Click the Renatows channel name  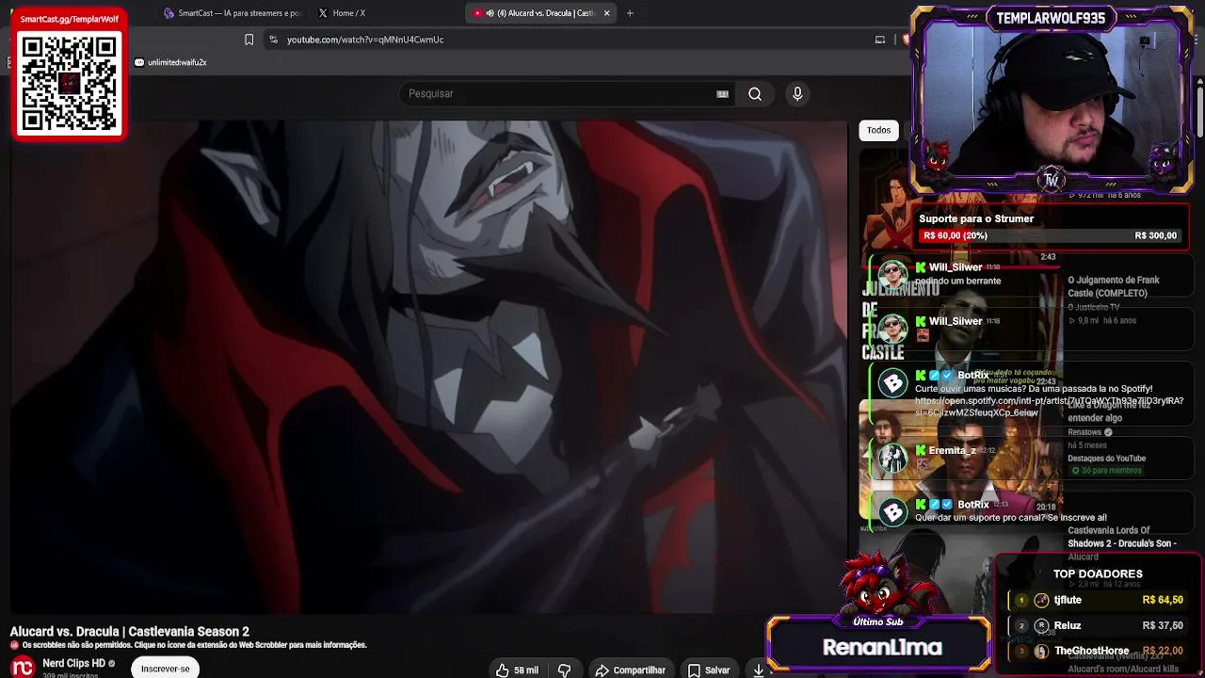coord(1084,432)
